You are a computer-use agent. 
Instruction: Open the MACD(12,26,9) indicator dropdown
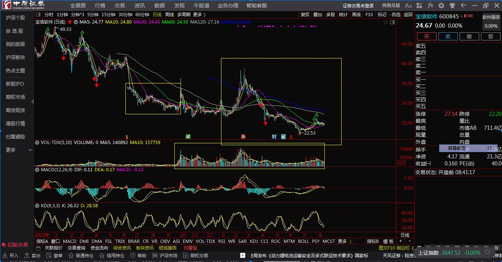37,170
